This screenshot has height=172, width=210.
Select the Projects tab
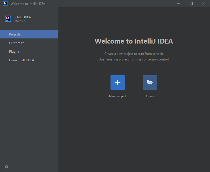click(x=29, y=34)
